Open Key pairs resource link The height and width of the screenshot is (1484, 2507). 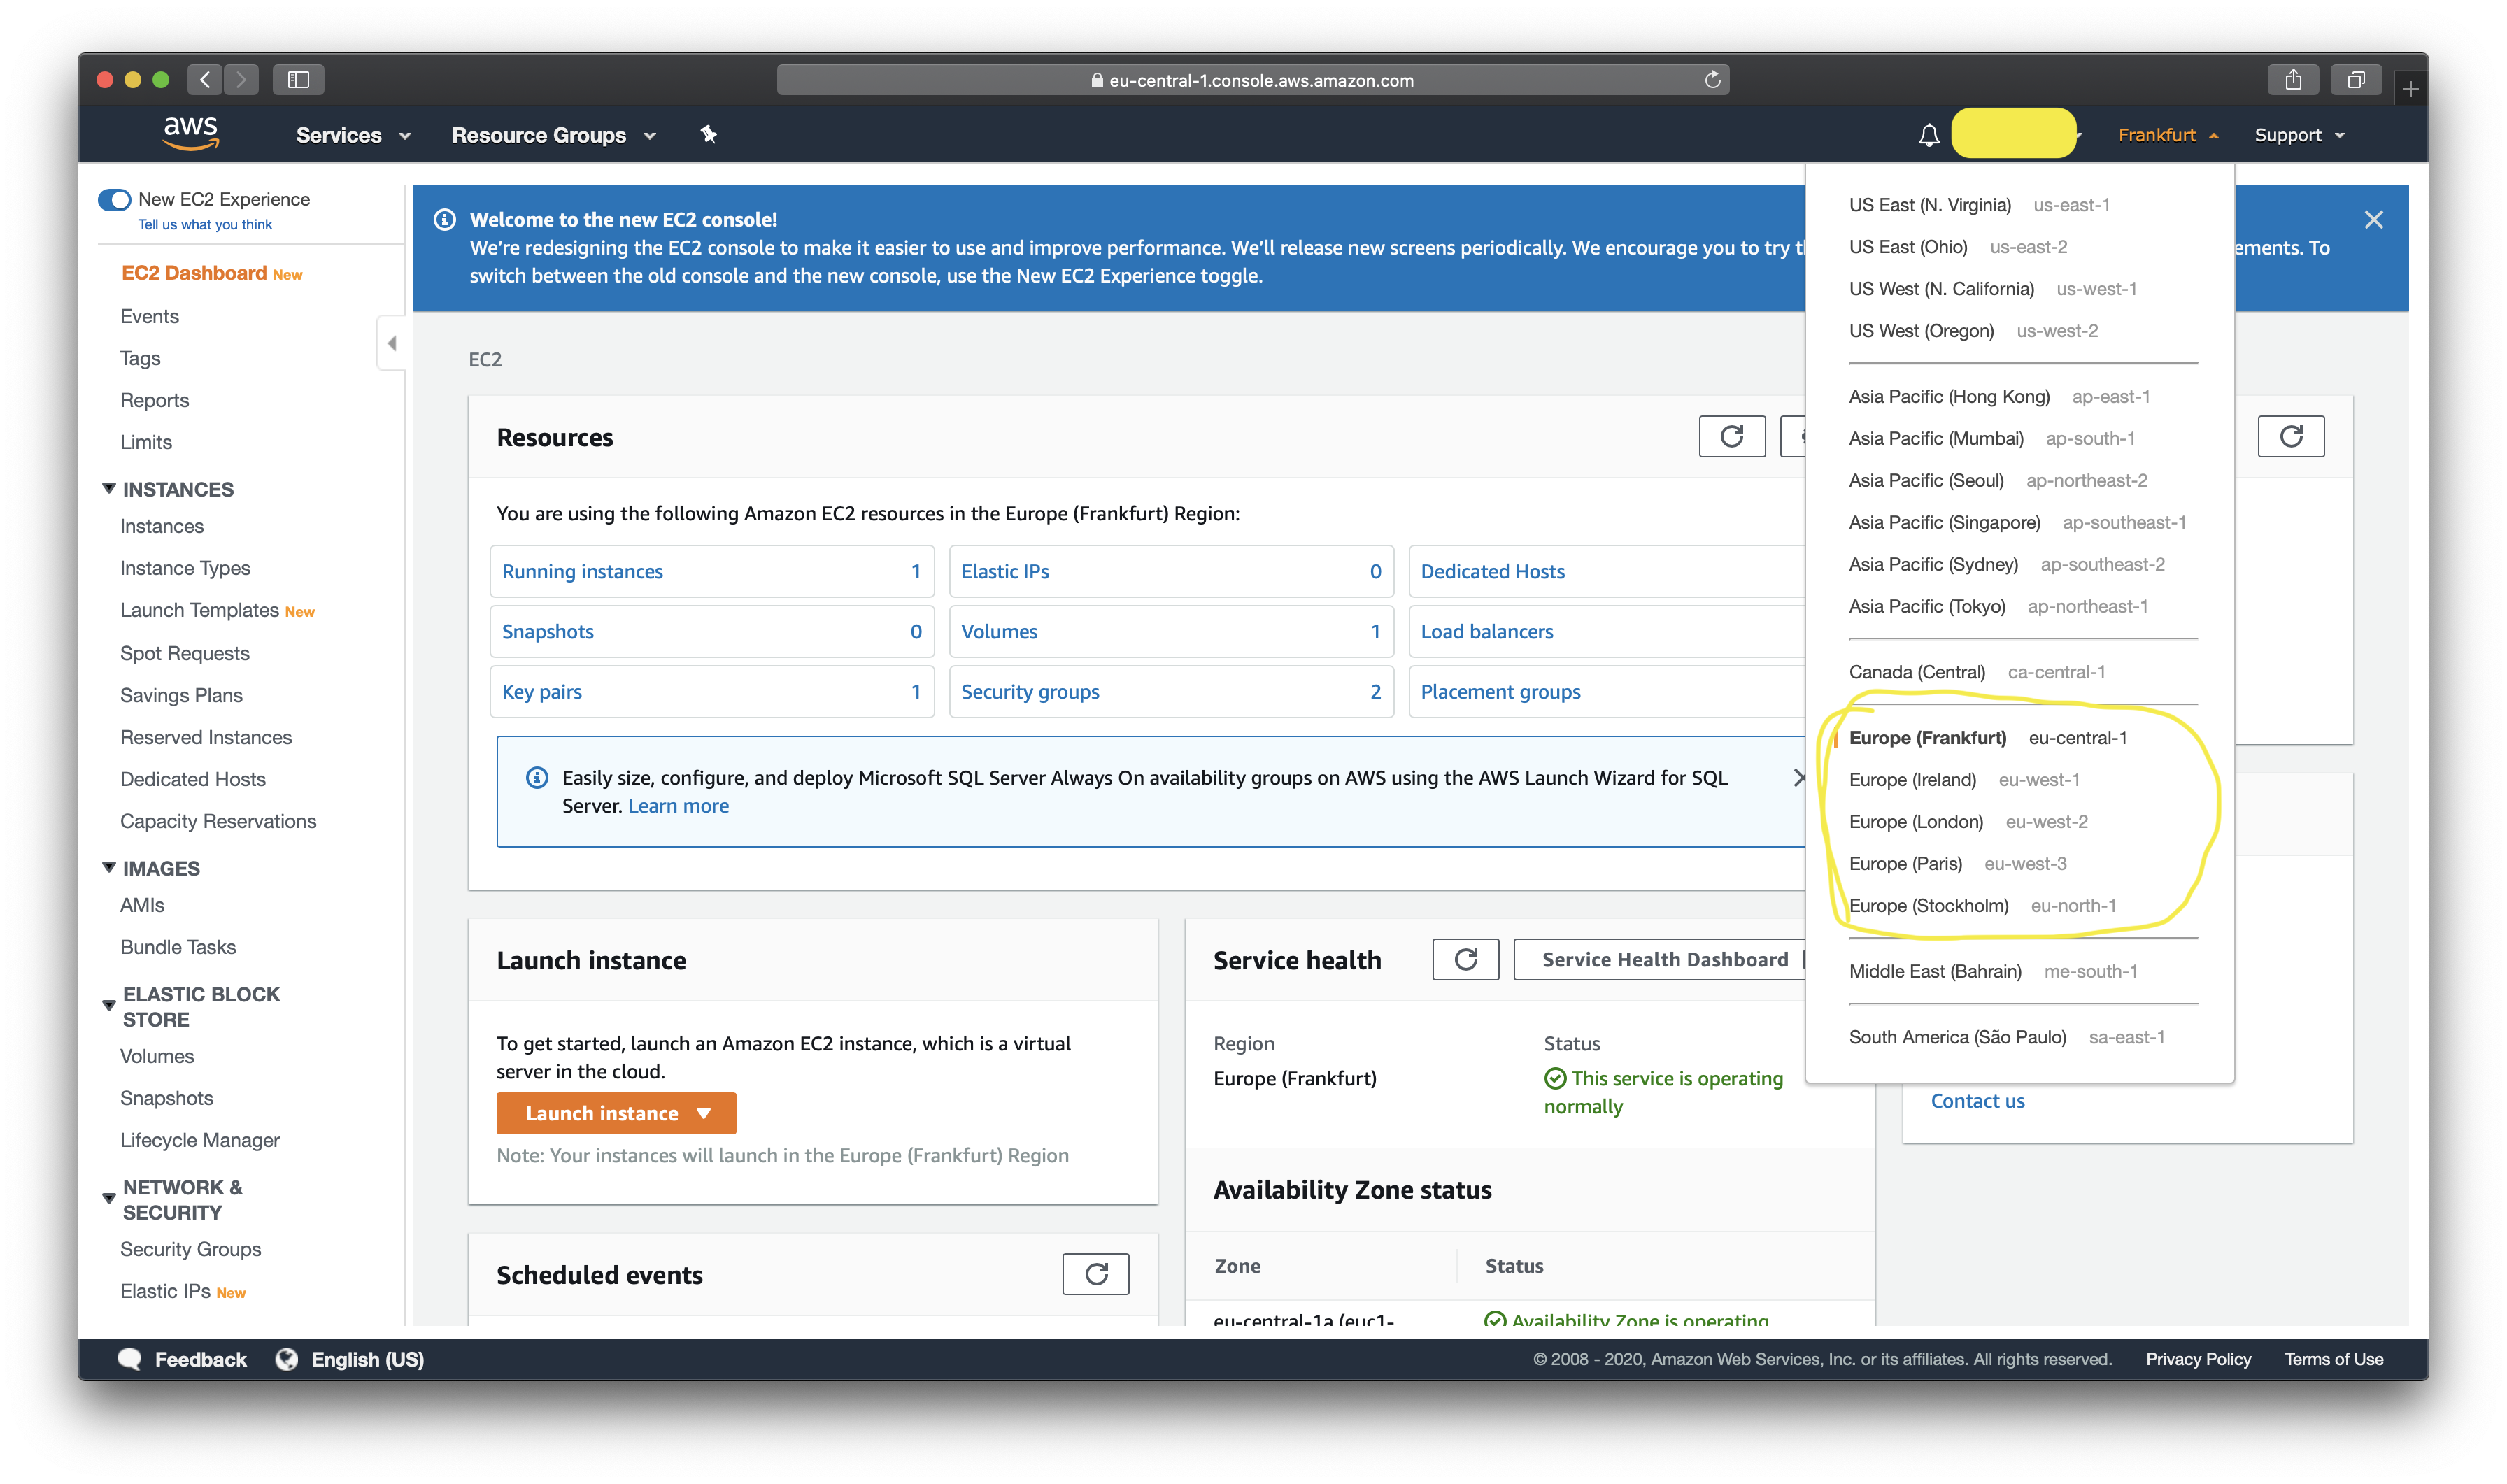[x=711, y=691]
